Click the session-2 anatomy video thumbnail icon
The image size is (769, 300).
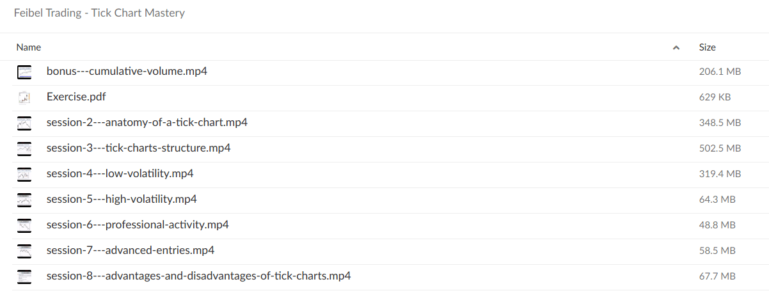pyautogui.click(x=24, y=123)
